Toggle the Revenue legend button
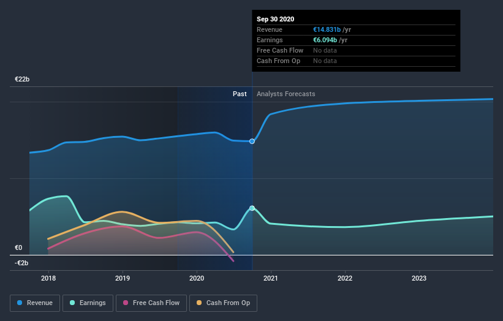This screenshot has height=321, width=503. coord(35,303)
